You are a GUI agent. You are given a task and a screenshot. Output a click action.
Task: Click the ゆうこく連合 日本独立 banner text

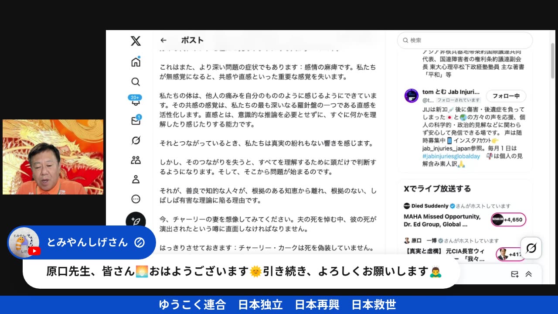[277, 305]
